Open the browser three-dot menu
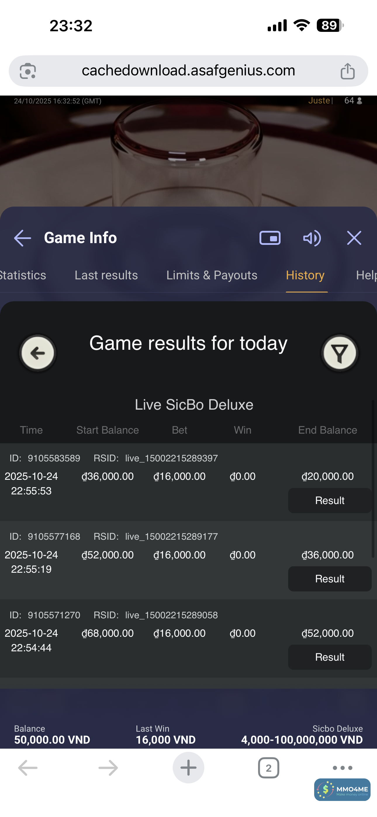The width and height of the screenshot is (377, 817). point(343,768)
